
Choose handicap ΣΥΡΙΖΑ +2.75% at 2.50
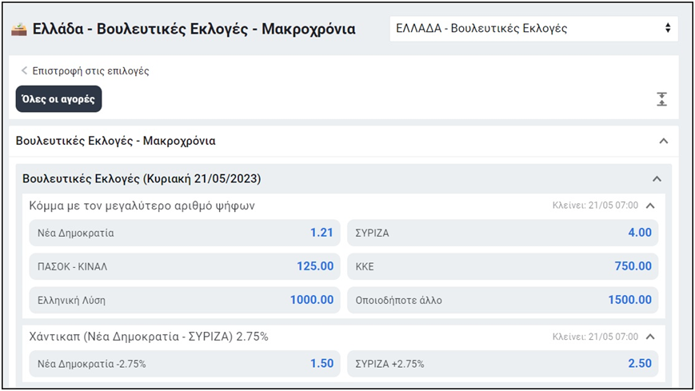502,363
